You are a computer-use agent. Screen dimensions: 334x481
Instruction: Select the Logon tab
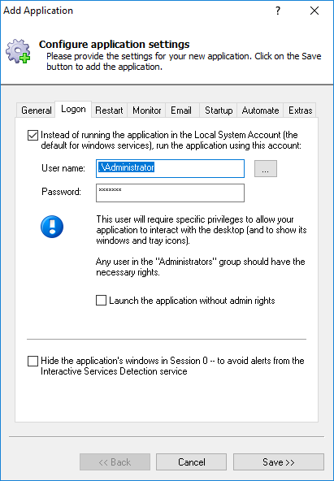coord(73,109)
